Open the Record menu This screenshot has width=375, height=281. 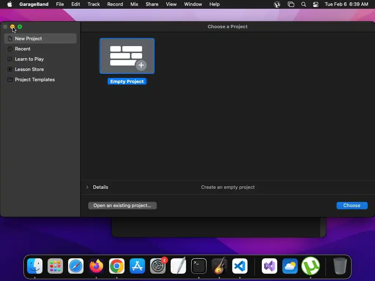click(x=115, y=4)
